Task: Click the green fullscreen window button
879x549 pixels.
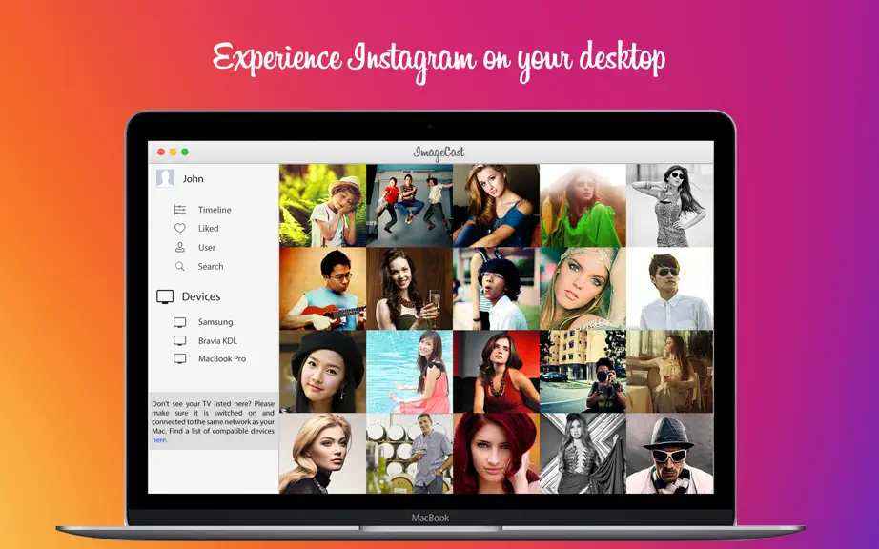Action: click(x=185, y=152)
